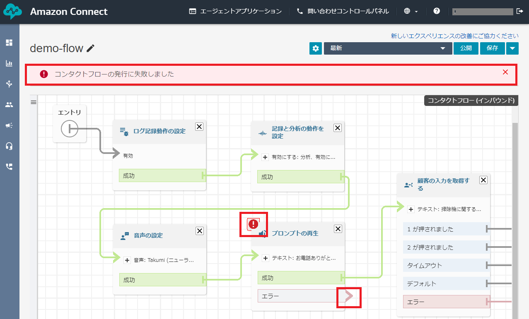Open the megaphone campaigns sidebar icon
Image resolution: width=529 pixels, height=319 pixels.
tap(9, 125)
